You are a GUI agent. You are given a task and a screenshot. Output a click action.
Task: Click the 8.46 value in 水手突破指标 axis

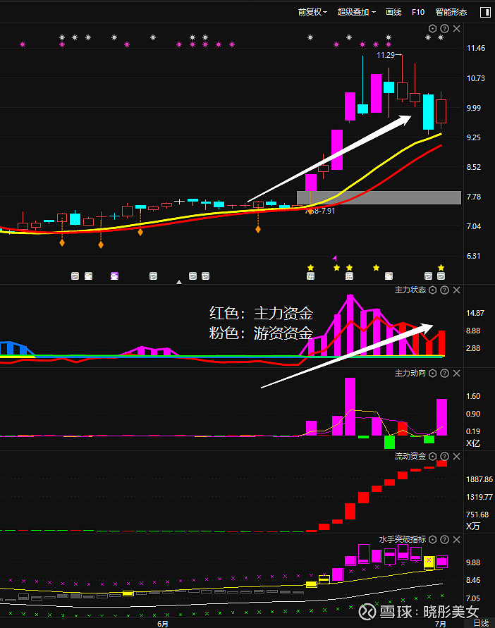point(473,580)
